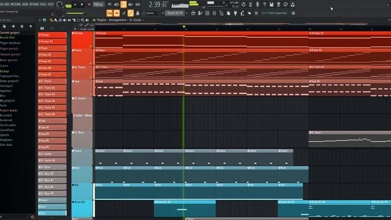
Task: Click the undo history icon
Action: pyautogui.click(x=243, y=4)
